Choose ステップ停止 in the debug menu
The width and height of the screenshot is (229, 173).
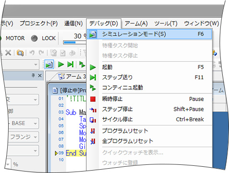coord(149,109)
